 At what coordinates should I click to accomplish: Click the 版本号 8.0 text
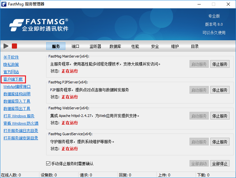[214, 24]
